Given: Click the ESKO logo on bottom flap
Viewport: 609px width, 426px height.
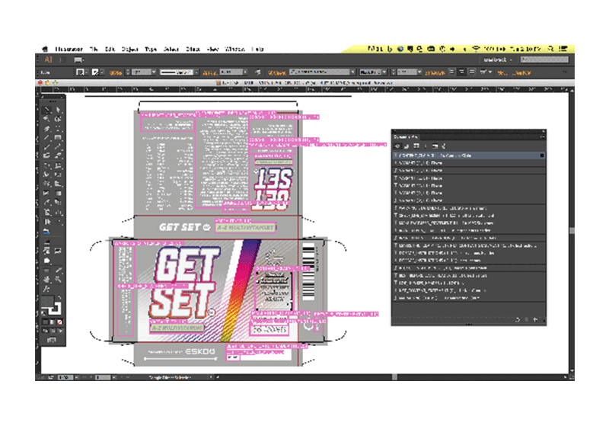Looking at the screenshot, I should pyautogui.click(x=200, y=351).
